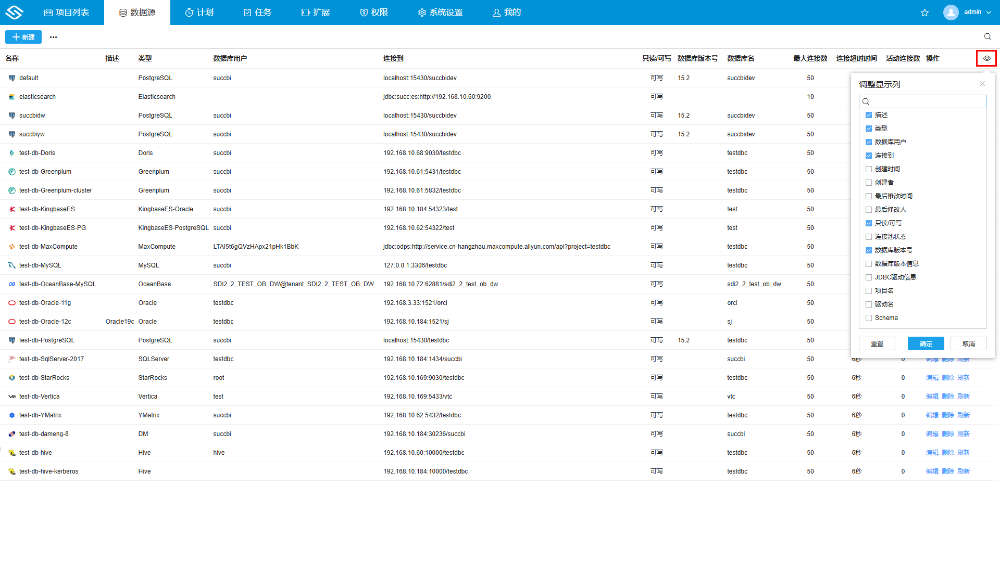Click the test-db-MySQL dolphin icon
Screen dimensions: 1000x562
[11, 265]
